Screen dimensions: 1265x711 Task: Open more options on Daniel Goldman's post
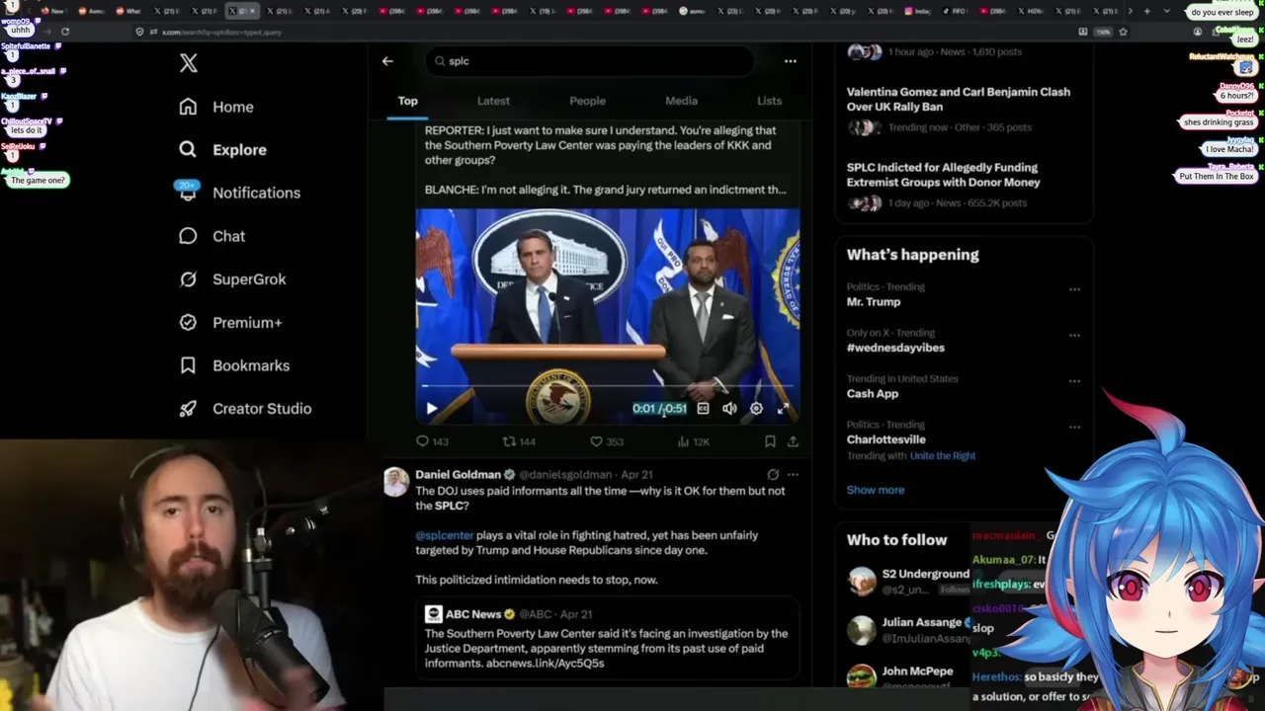[x=793, y=475]
